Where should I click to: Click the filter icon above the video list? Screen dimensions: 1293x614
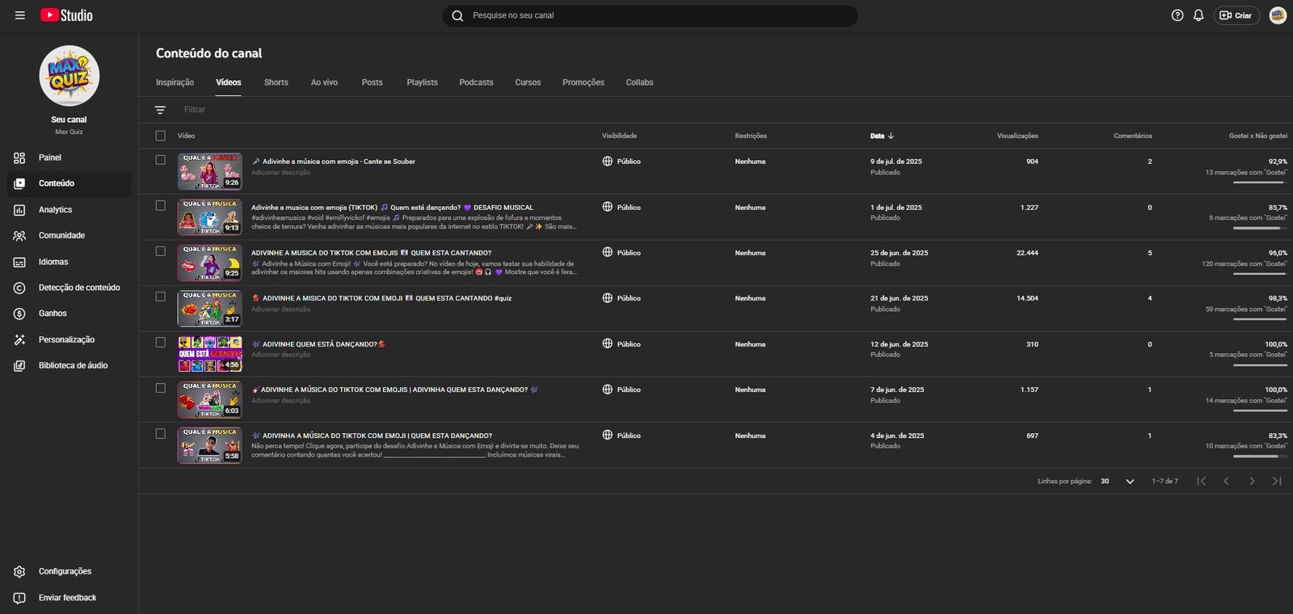[160, 110]
